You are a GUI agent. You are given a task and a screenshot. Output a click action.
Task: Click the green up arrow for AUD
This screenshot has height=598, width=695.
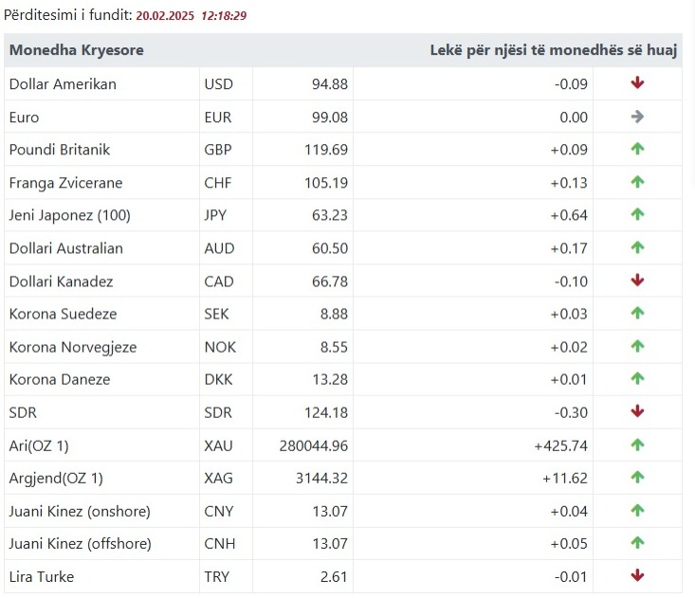click(x=637, y=247)
